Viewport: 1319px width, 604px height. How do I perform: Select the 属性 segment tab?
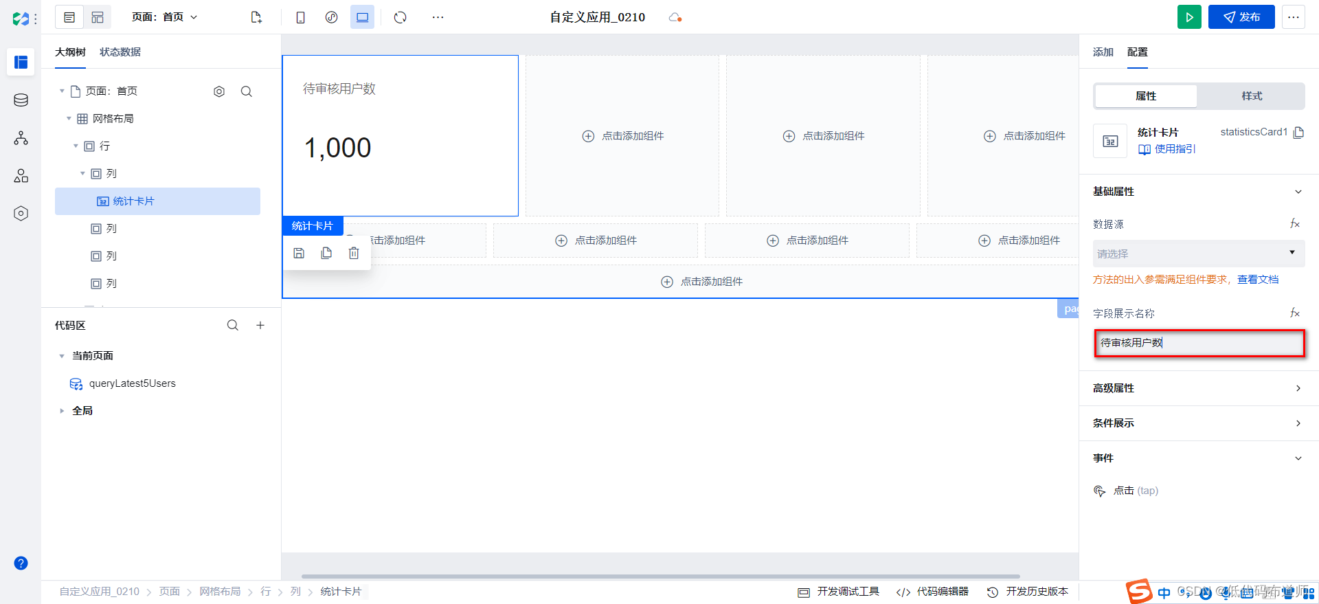pyautogui.click(x=1146, y=96)
